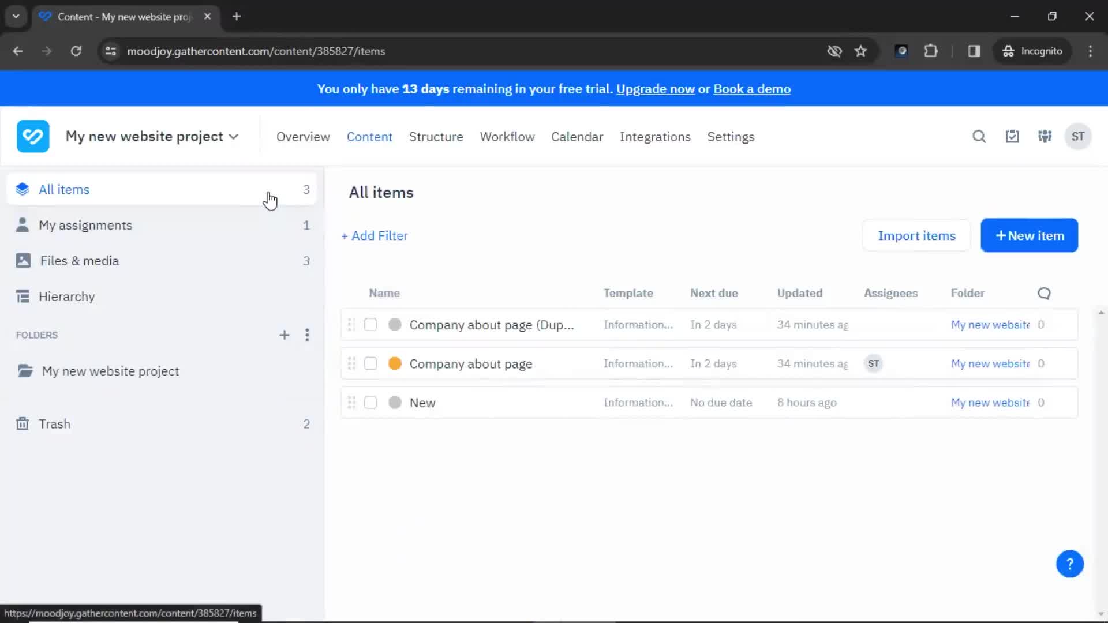Tick the checkbox for New item
The height and width of the screenshot is (623, 1108).
pyautogui.click(x=370, y=403)
